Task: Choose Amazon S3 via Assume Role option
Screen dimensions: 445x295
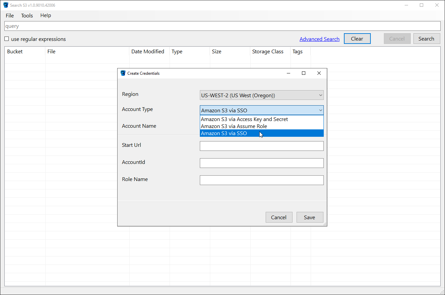Action: click(262, 126)
